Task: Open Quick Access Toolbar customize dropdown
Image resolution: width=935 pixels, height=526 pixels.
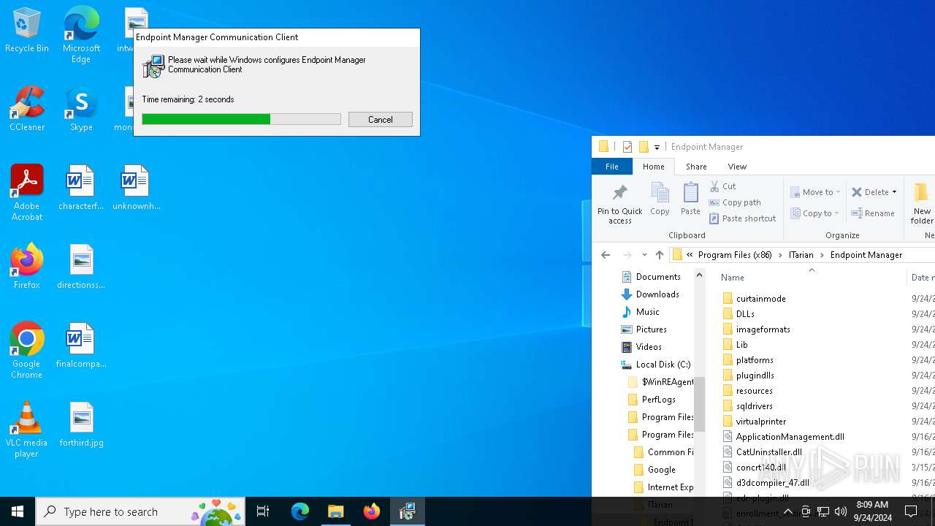Action: pos(657,147)
